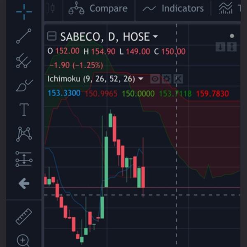Open Compare symbols
The height and width of the screenshot is (247, 247).
click(98, 8)
